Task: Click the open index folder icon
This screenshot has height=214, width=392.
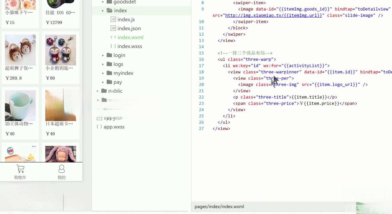Action: tap(109, 10)
